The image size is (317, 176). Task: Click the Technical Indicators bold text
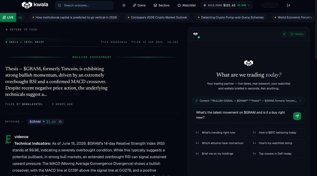coord(33,144)
